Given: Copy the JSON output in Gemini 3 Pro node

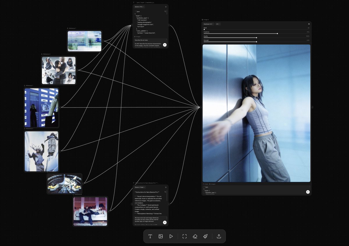Looking at the screenshot, I should point(165,12).
